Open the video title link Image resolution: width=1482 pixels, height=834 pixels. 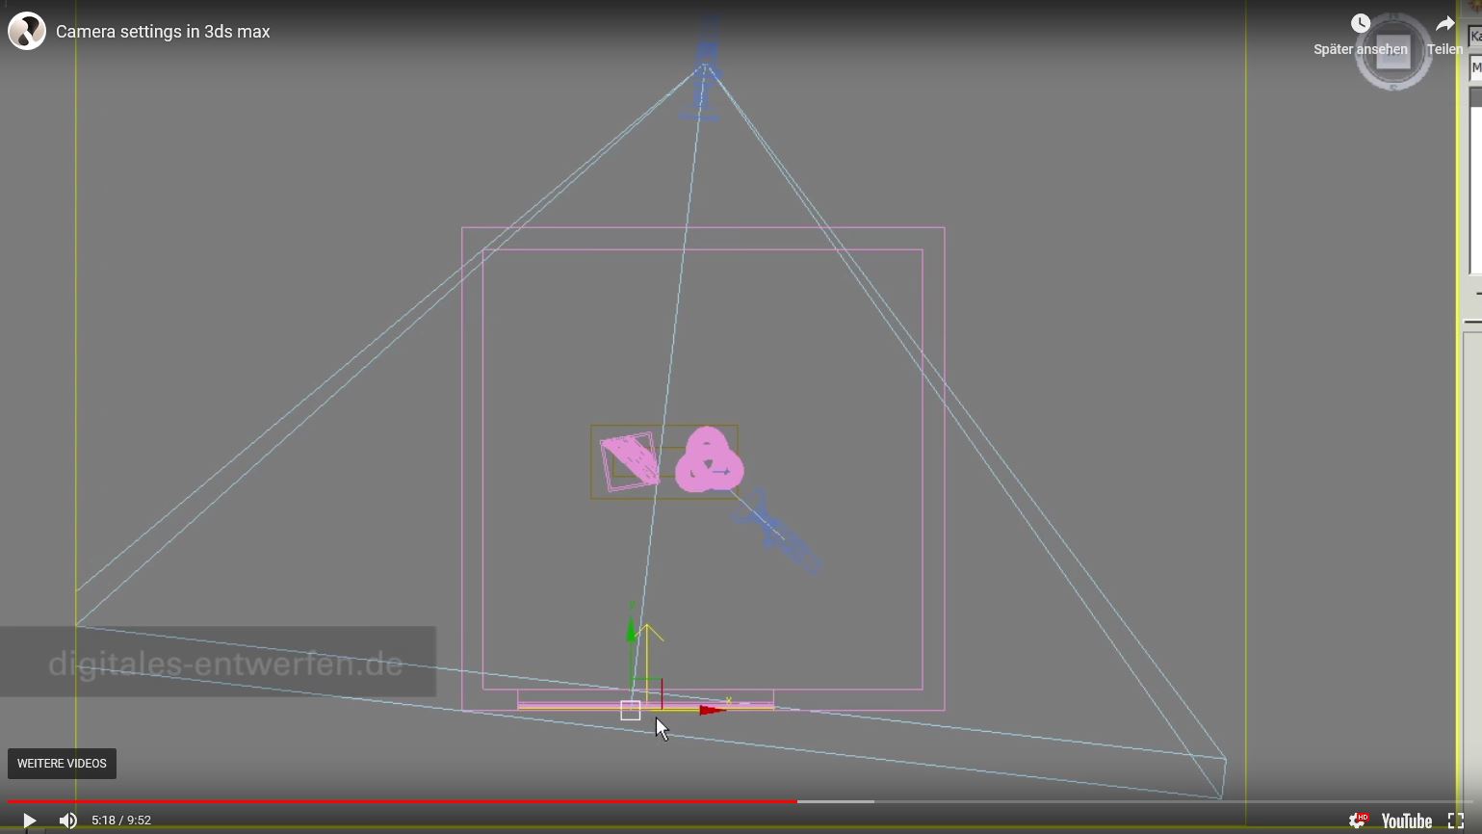point(163,32)
